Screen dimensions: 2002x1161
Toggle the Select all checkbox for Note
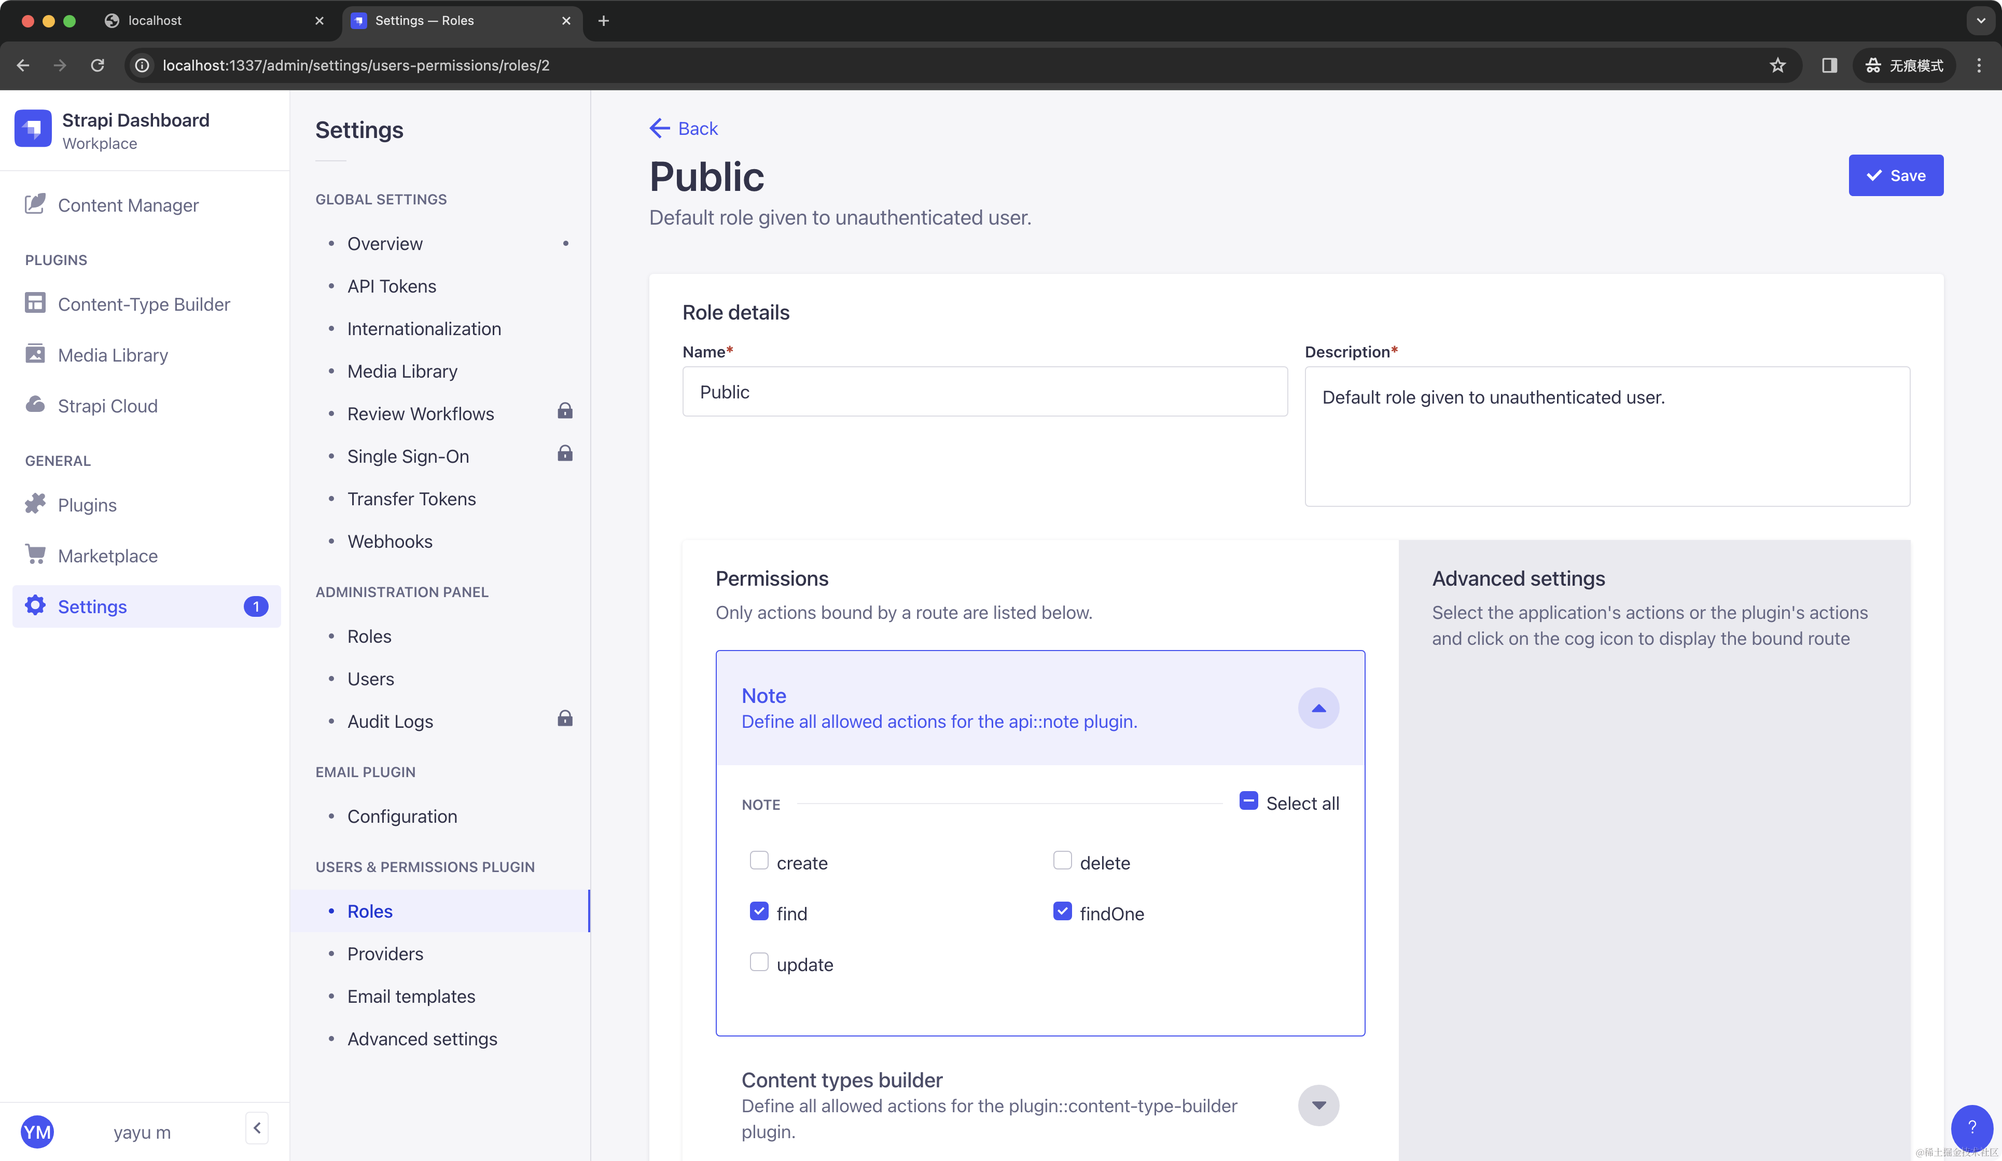tap(1248, 801)
